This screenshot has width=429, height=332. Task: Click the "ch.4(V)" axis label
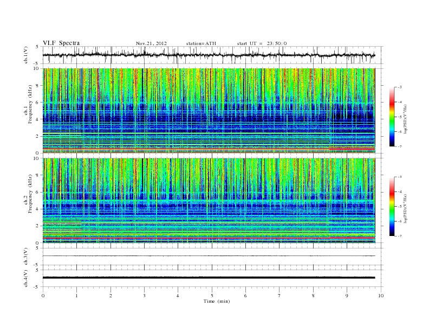tap(26, 279)
